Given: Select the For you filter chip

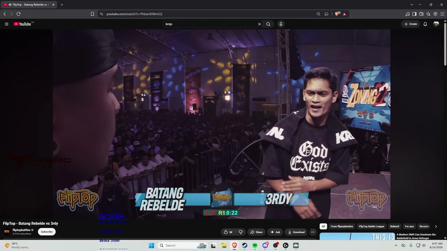Looking at the screenshot, I should pos(409,226).
